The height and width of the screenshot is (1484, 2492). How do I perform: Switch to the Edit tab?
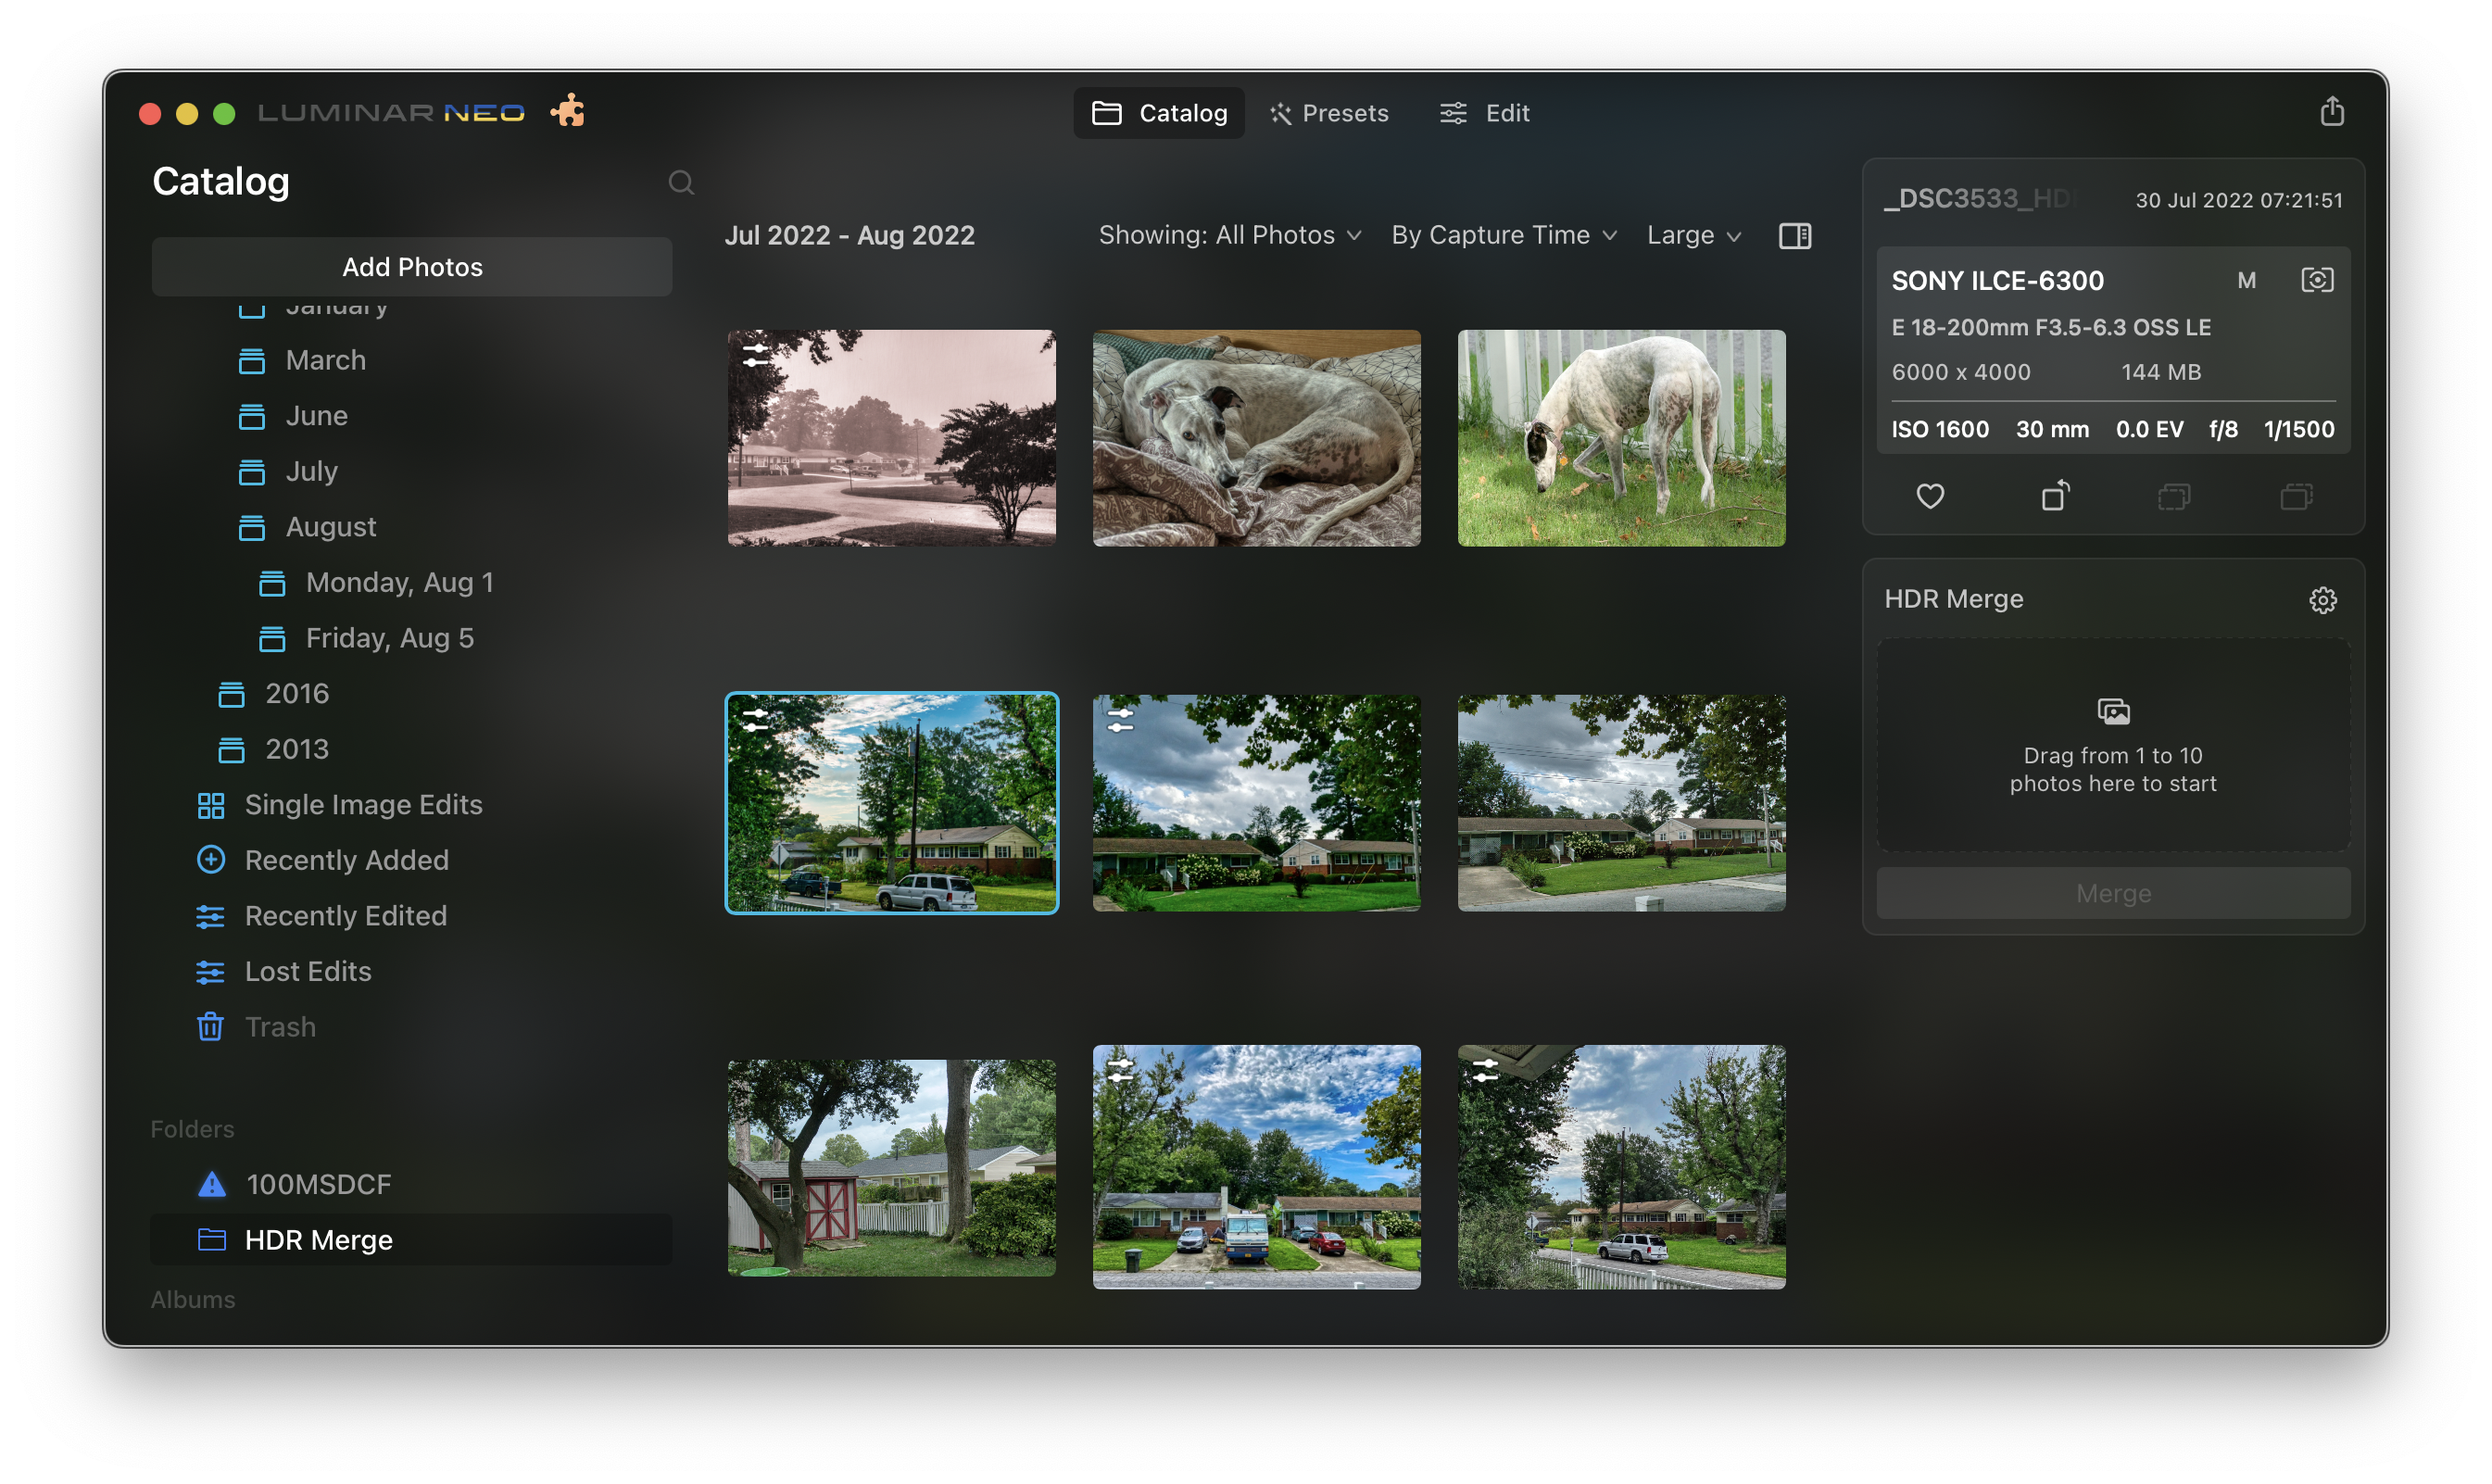click(x=1485, y=113)
